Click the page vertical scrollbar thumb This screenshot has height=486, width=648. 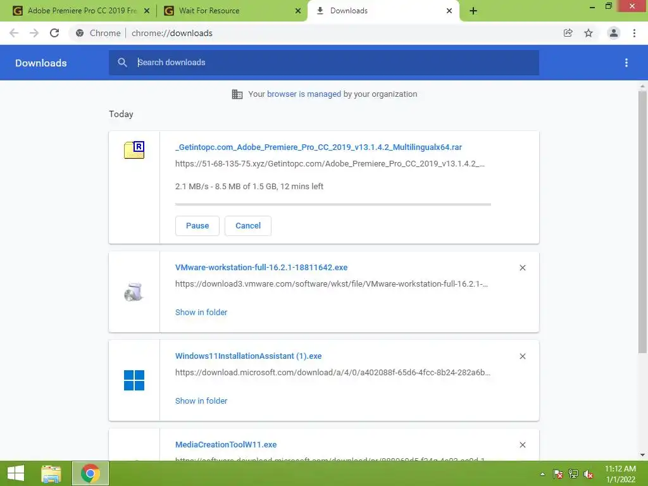pyautogui.click(x=642, y=222)
